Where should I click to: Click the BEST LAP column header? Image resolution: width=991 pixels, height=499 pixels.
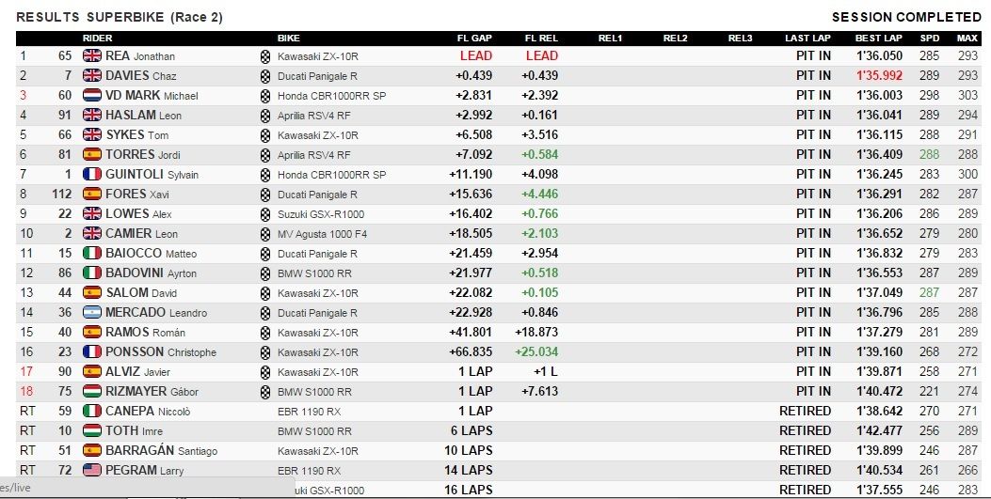point(878,38)
